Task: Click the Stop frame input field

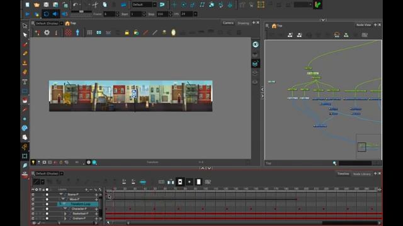Action: [162, 14]
